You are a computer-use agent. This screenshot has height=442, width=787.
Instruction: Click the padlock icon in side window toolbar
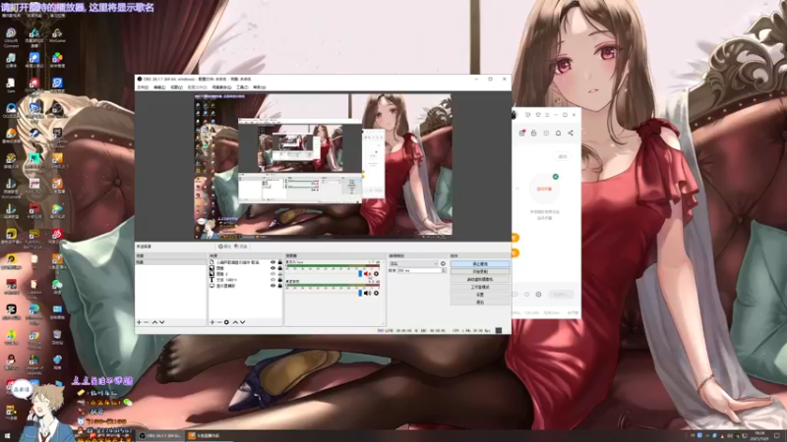tap(533, 133)
